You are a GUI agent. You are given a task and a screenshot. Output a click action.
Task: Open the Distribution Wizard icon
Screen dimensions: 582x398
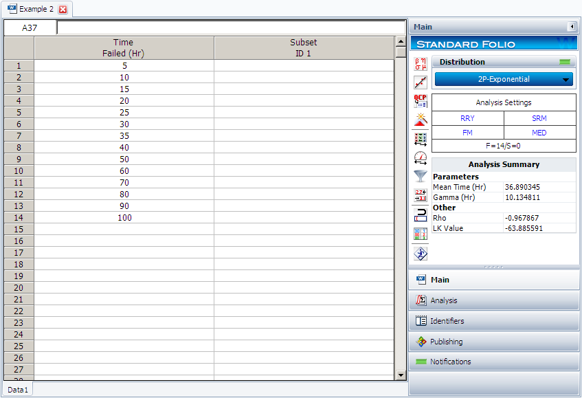click(x=421, y=119)
